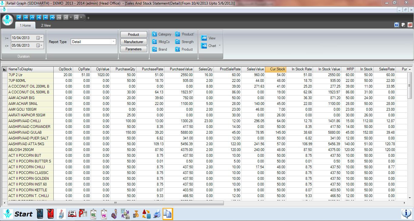This screenshot has width=414, height=221.
Task: Click the RE clipboard icon in bottom toolbar
Action: coord(93,214)
